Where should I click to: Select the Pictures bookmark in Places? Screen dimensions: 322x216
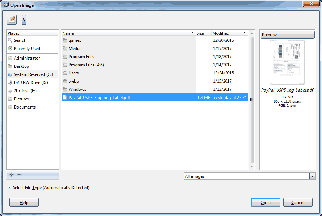tap(32, 99)
